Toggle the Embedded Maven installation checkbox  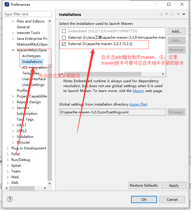(x=64, y=31)
